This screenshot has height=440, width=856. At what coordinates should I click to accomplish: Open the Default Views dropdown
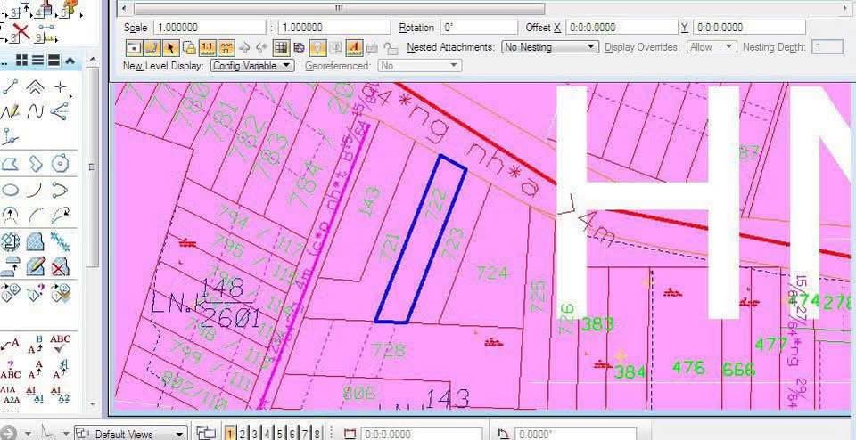pos(129,434)
